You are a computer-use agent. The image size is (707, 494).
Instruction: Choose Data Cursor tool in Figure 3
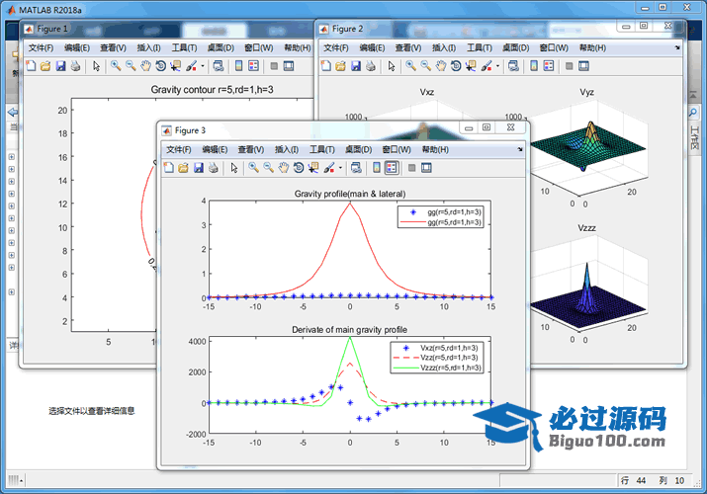pos(313,168)
